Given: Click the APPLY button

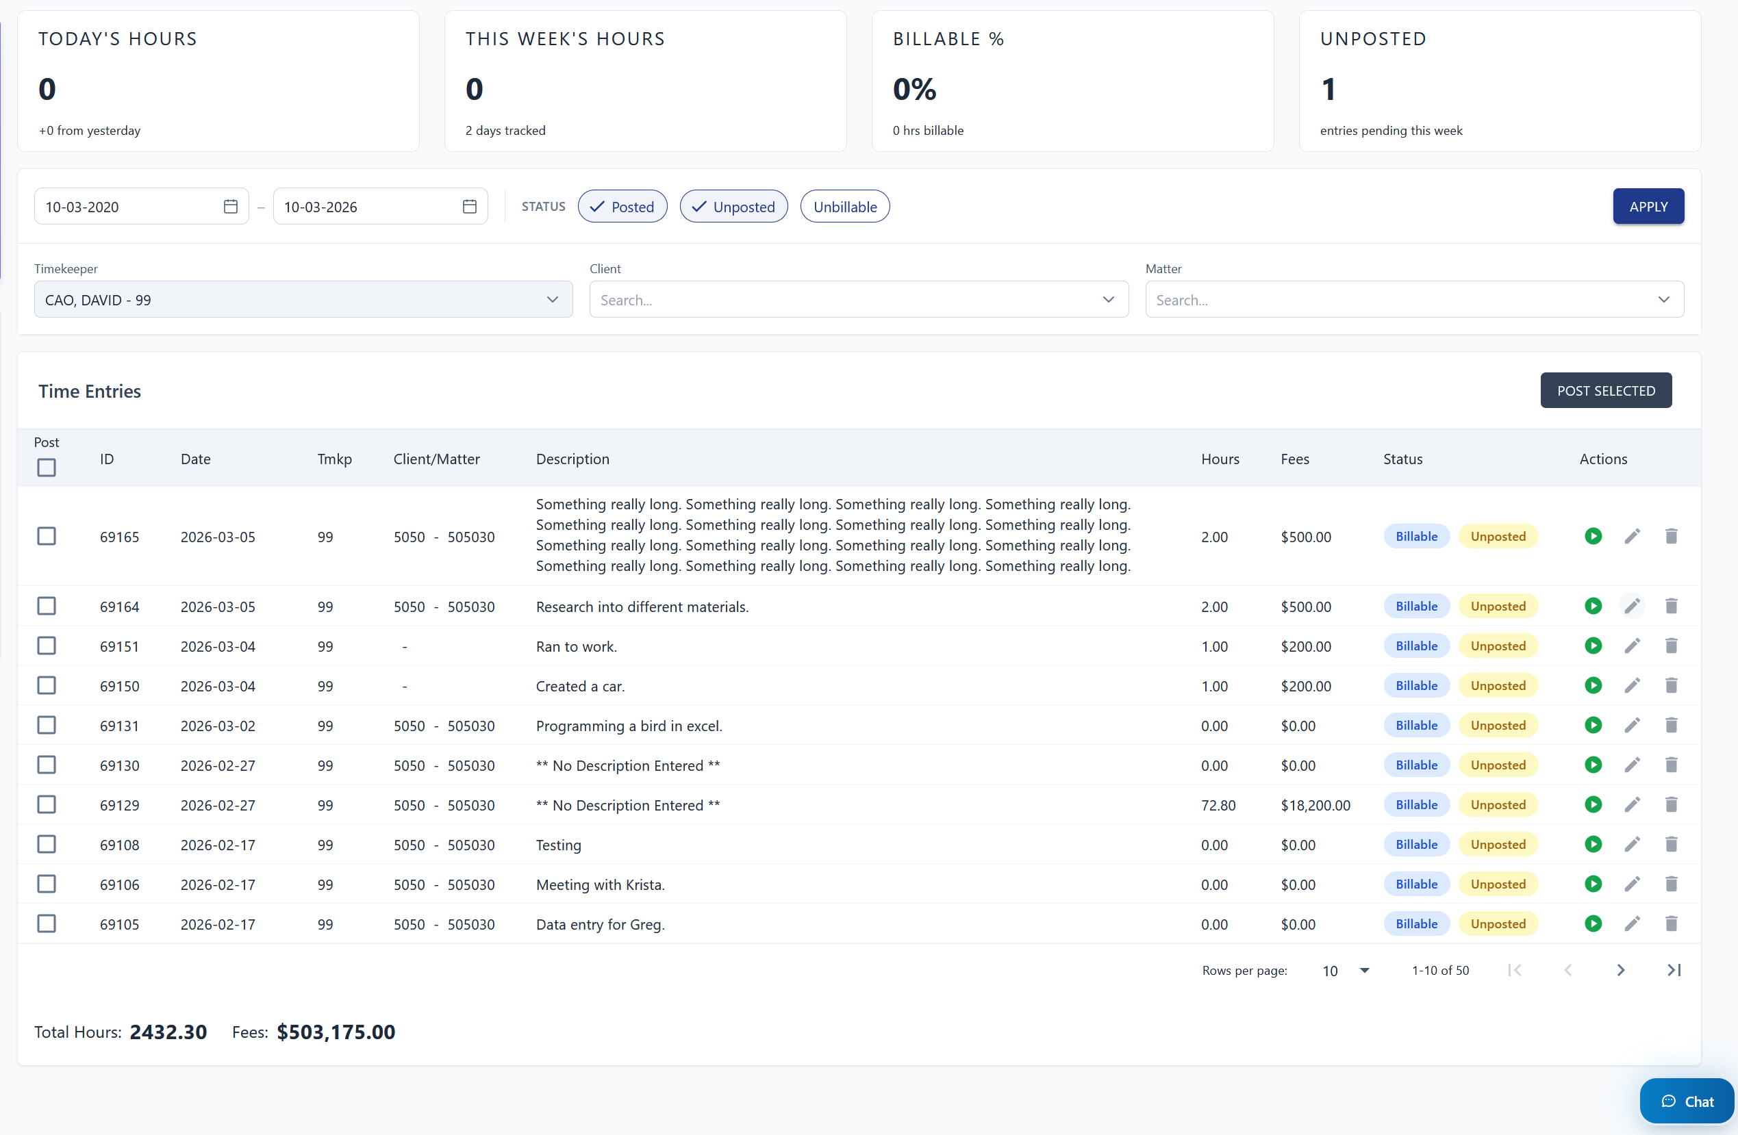Looking at the screenshot, I should (x=1648, y=206).
